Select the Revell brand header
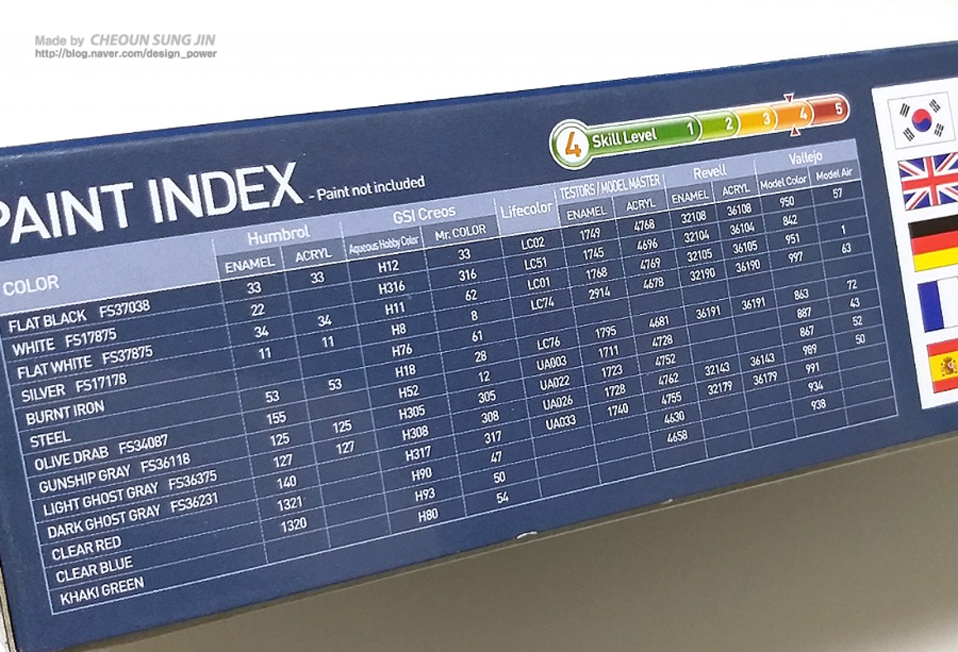Viewport: 958px width, 652px height. [x=709, y=173]
